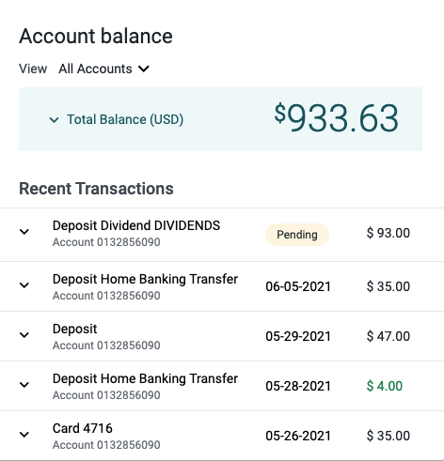Open the Card 4716 transaction title
The height and width of the screenshot is (461, 444).
coord(83,428)
